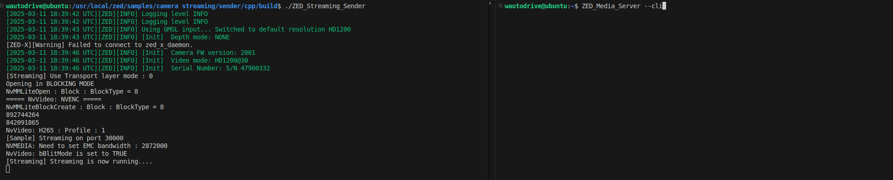Click the "NvVideo: NVENC" header line
This screenshot has width=893, height=180.
pyautogui.click(x=54, y=99)
